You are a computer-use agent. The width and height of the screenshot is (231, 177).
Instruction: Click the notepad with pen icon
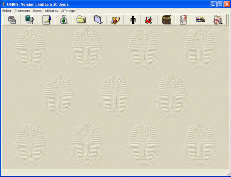pyautogui.click(x=47, y=20)
